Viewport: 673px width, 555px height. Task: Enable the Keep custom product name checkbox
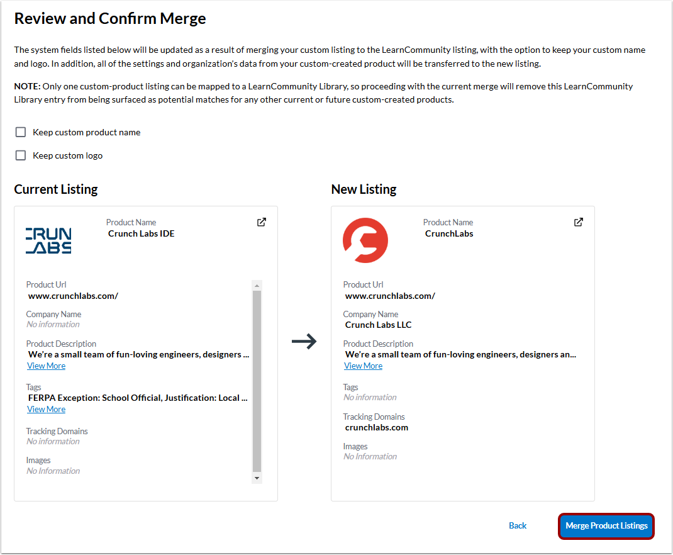20,132
